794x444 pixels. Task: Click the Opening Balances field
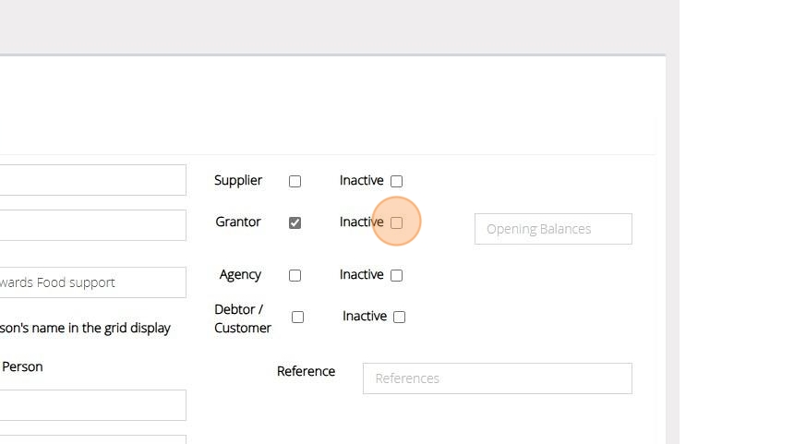point(553,229)
